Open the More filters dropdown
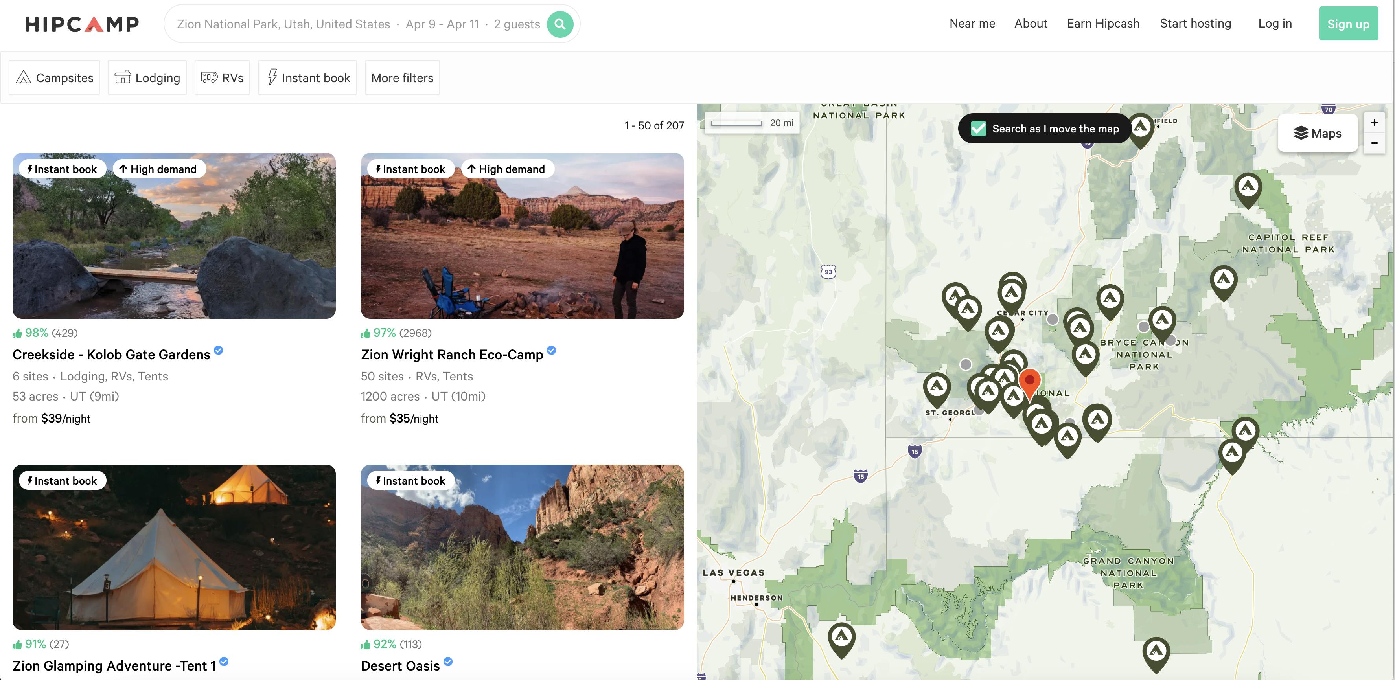Image resolution: width=1395 pixels, height=680 pixels. click(402, 78)
